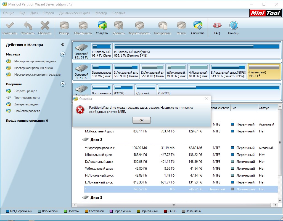Viewport: 283px width, 221px height.
Task: Click the Копировать (Copy) toolbar icon
Action: [x=162, y=26]
